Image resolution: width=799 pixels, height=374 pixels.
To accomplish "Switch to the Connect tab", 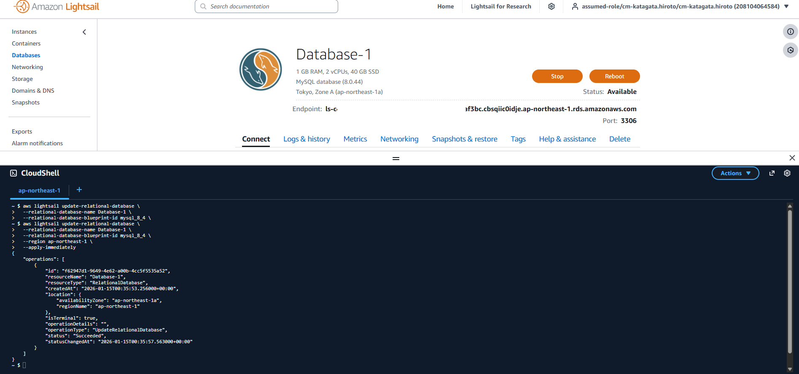I will click(x=256, y=139).
